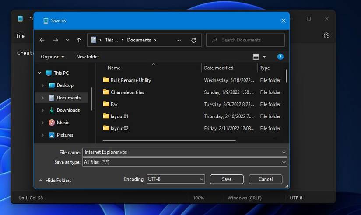361x215 pixels.
Task: Open address bar previous locations dropdown
Action: [x=179, y=41]
